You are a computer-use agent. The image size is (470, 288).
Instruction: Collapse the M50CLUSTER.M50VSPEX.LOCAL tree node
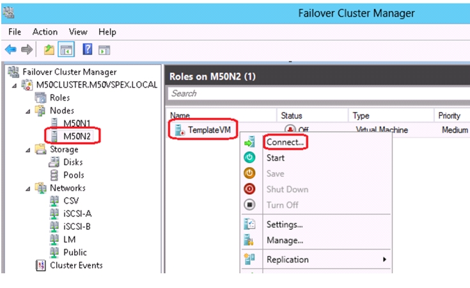[14, 86]
